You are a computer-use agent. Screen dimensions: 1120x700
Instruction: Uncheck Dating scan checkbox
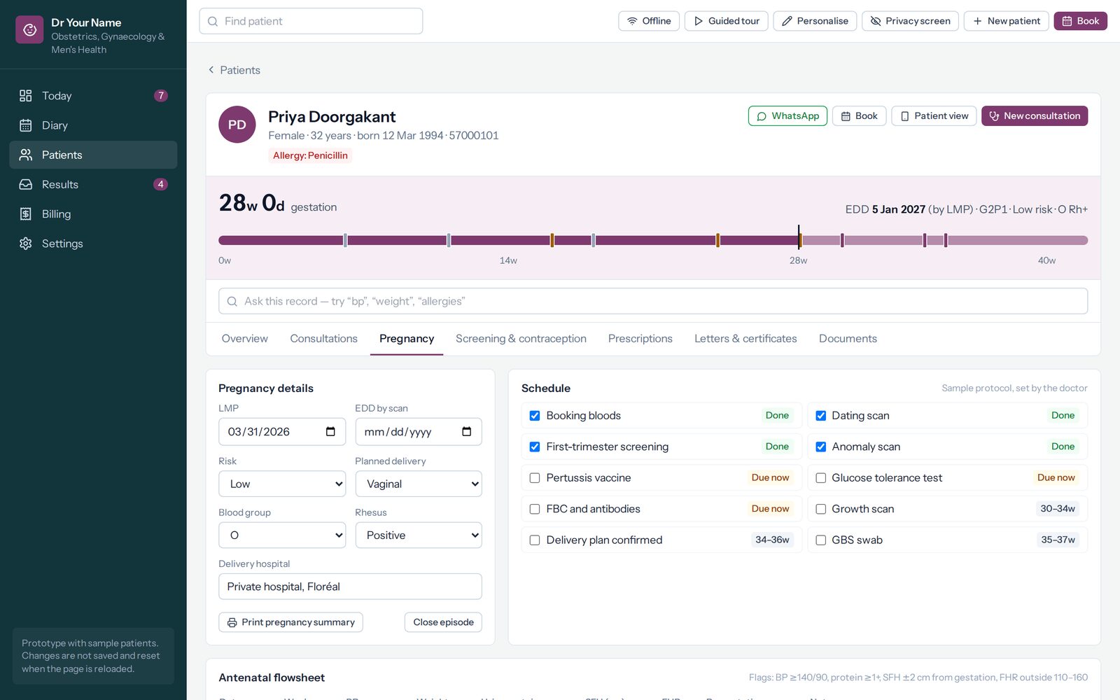821,416
